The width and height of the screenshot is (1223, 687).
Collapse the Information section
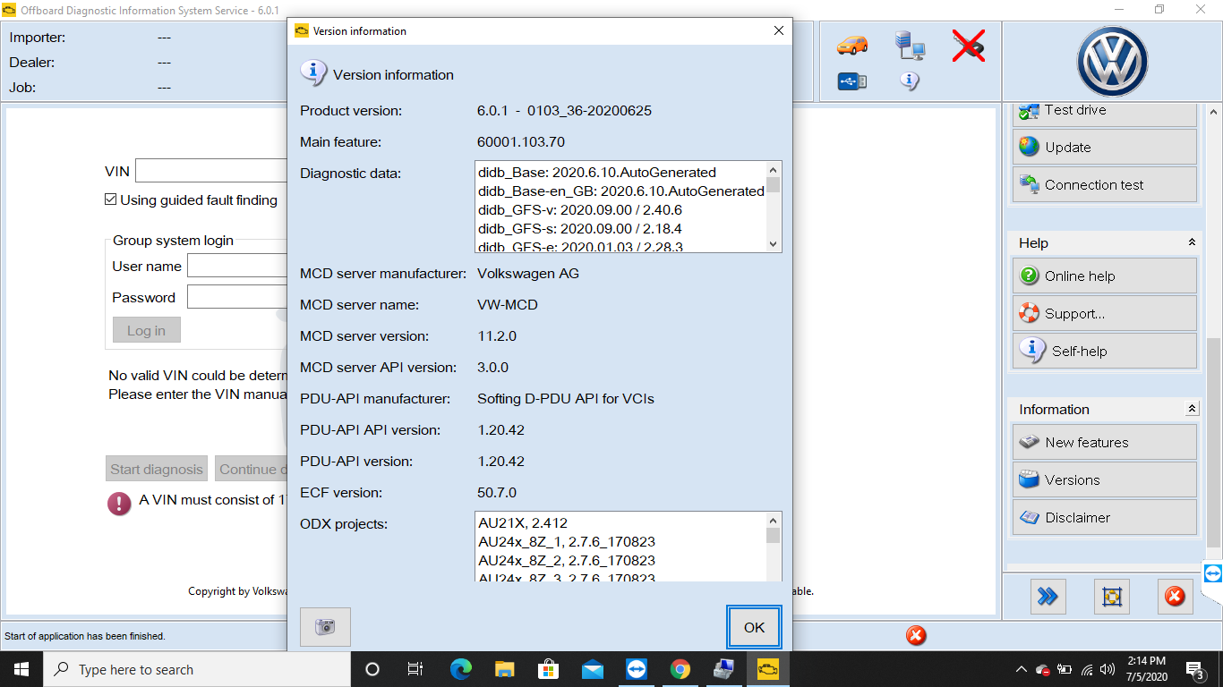coord(1192,409)
